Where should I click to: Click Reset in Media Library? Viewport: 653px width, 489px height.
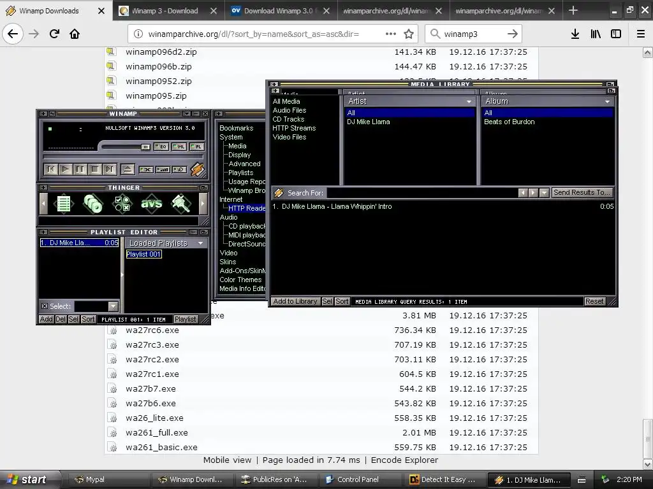click(594, 301)
